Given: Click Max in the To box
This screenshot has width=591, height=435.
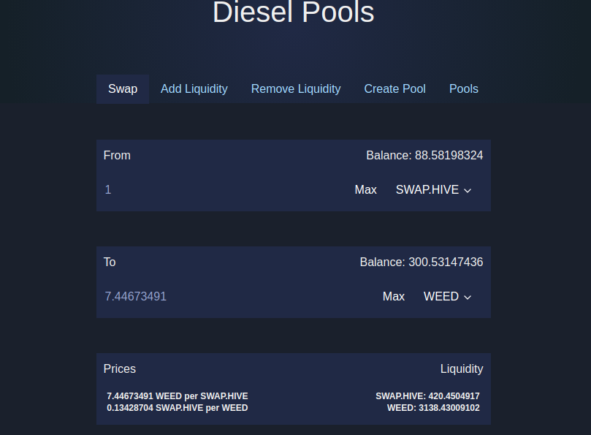Looking at the screenshot, I should [x=394, y=297].
